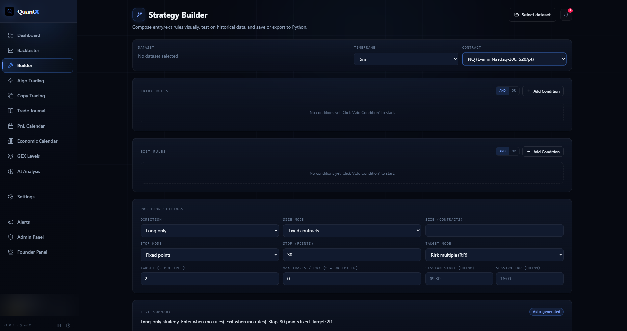
Task: Open notifications bell icon
Action: point(566,15)
